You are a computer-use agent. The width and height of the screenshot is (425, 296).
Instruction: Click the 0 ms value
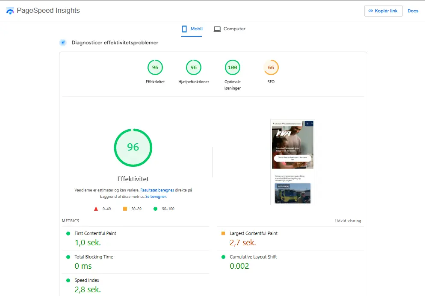click(83, 266)
